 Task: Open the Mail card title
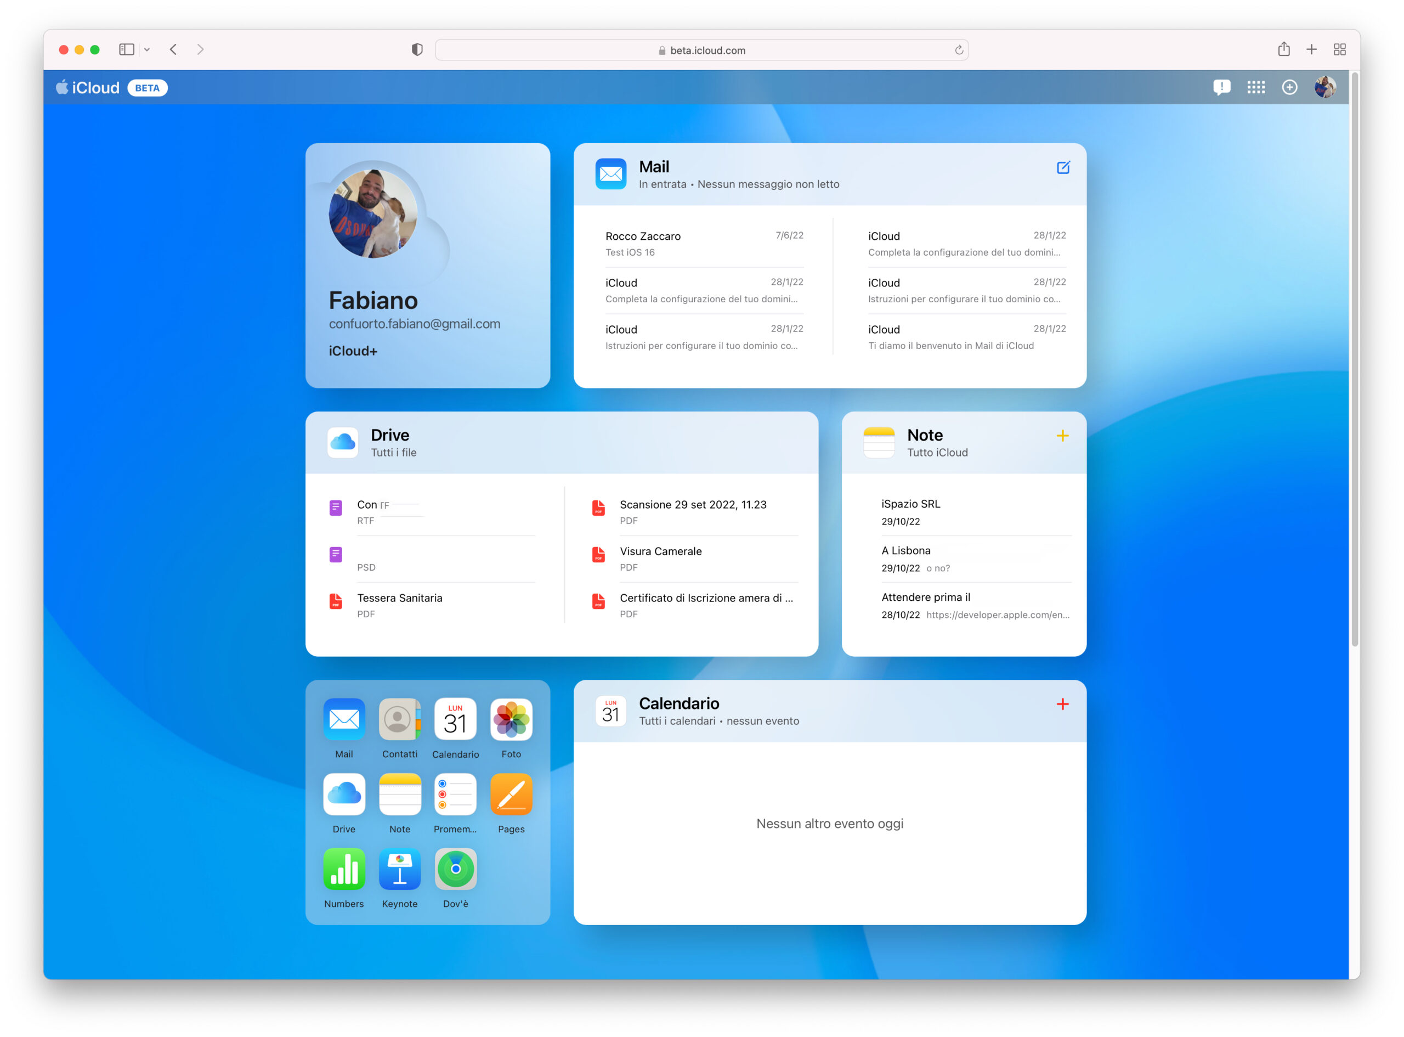point(654,167)
